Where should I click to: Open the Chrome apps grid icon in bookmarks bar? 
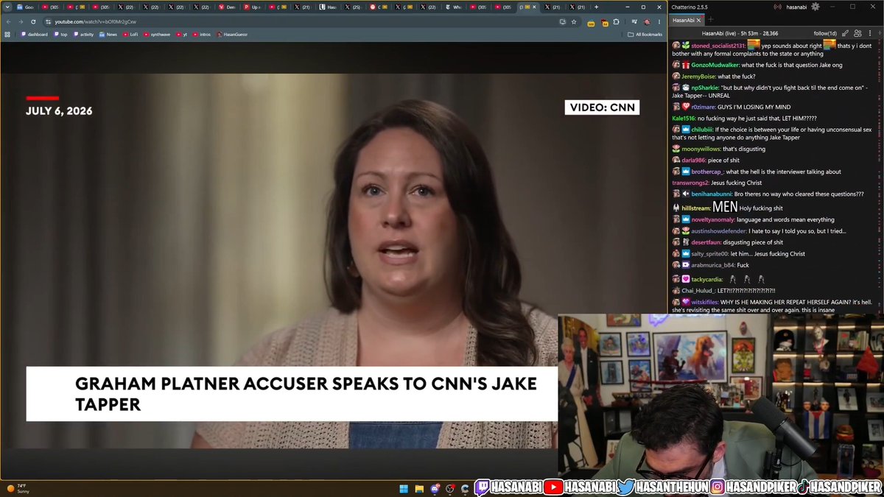click(x=7, y=35)
